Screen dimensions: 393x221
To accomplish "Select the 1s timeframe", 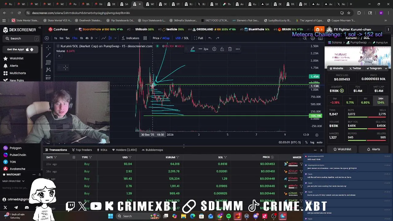I will tap(55, 38).
